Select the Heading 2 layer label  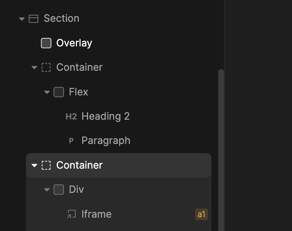coord(106,116)
